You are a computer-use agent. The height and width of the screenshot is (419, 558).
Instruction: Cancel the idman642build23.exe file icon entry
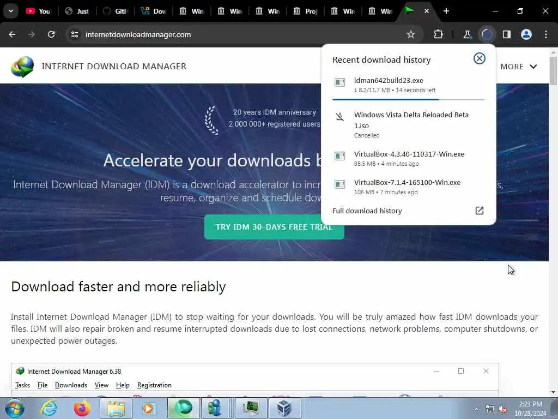click(340, 83)
